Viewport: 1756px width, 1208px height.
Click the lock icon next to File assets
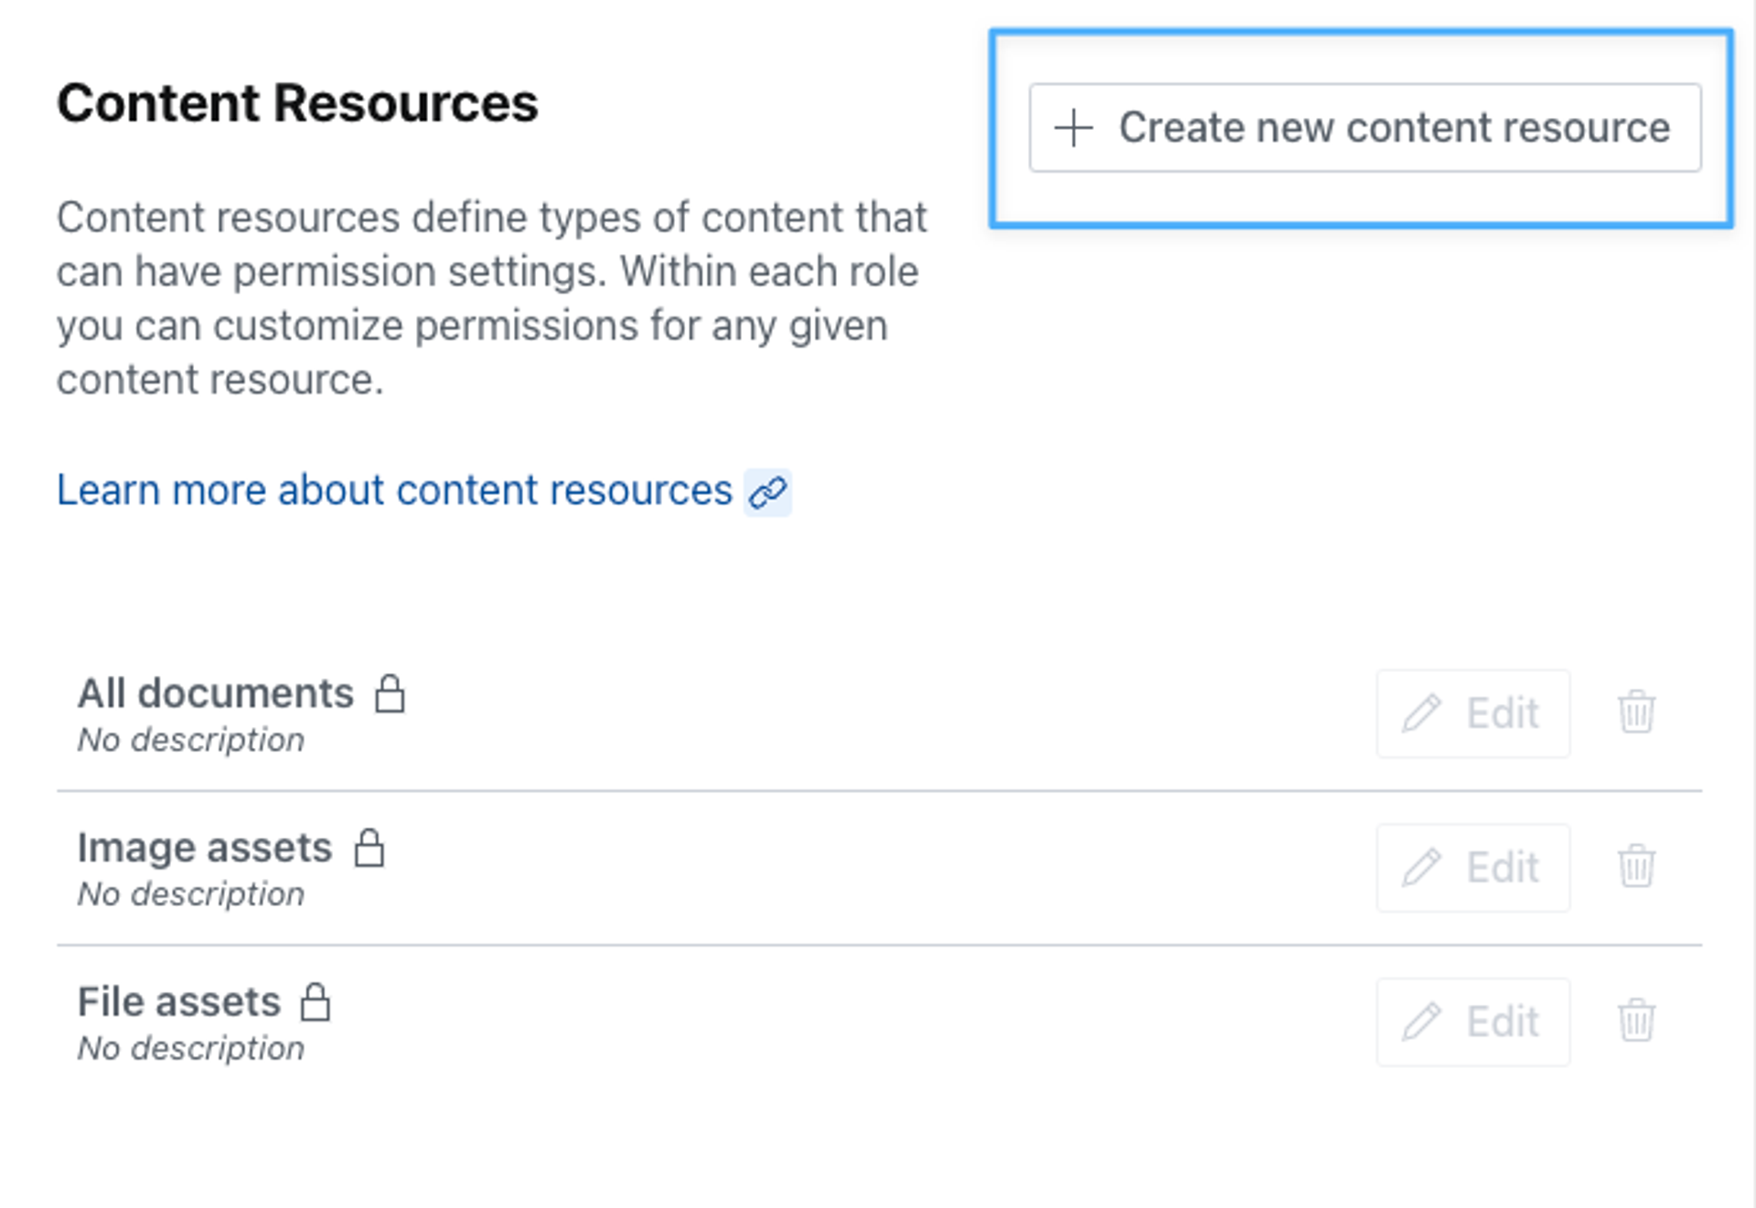tap(316, 1002)
